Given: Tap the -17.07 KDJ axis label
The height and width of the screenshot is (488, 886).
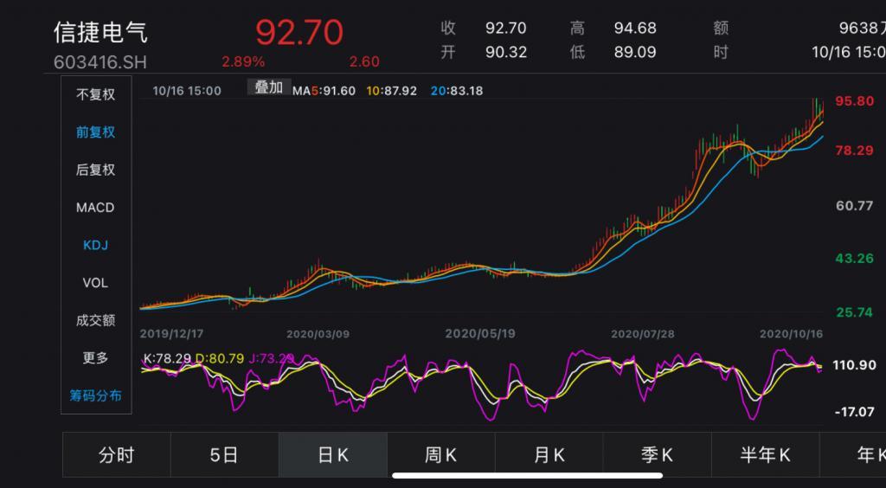Looking at the screenshot, I should [x=854, y=412].
